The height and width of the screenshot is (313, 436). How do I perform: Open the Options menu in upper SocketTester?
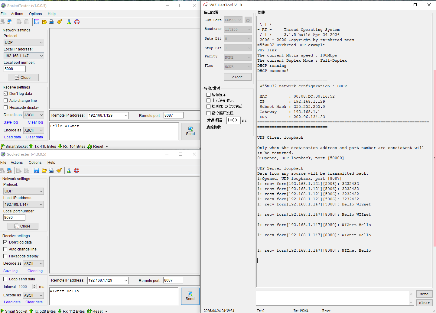click(x=35, y=14)
